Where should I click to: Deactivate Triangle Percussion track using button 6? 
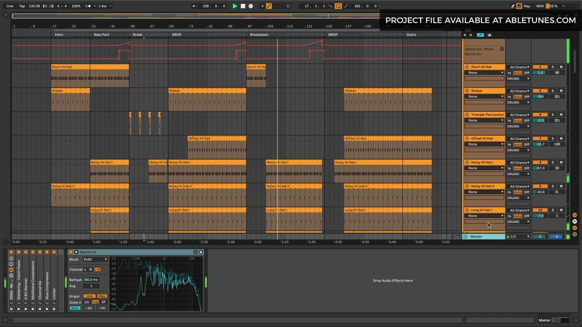click(x=540, y=114)
